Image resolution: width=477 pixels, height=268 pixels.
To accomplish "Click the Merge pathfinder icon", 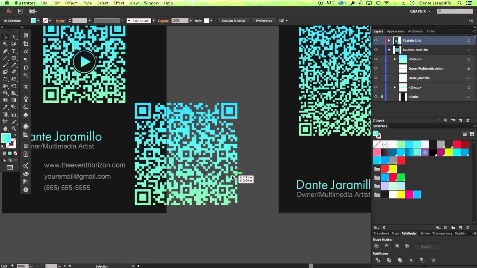I will coord(400,261).
